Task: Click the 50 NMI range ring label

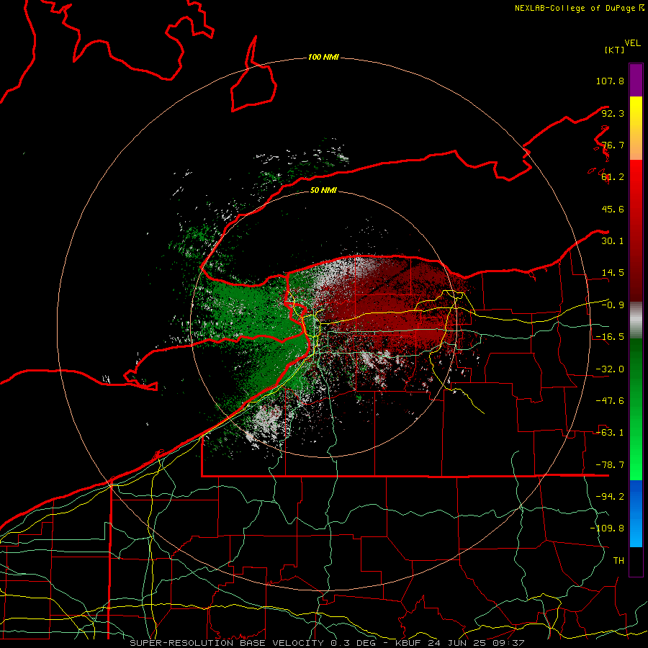Action: tap(323, 190)
